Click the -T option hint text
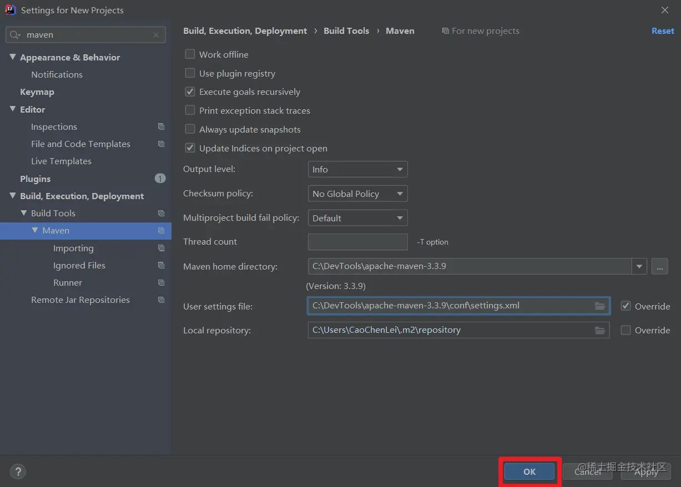This screenshot has width=681, height=487. (x=432, y=242)
